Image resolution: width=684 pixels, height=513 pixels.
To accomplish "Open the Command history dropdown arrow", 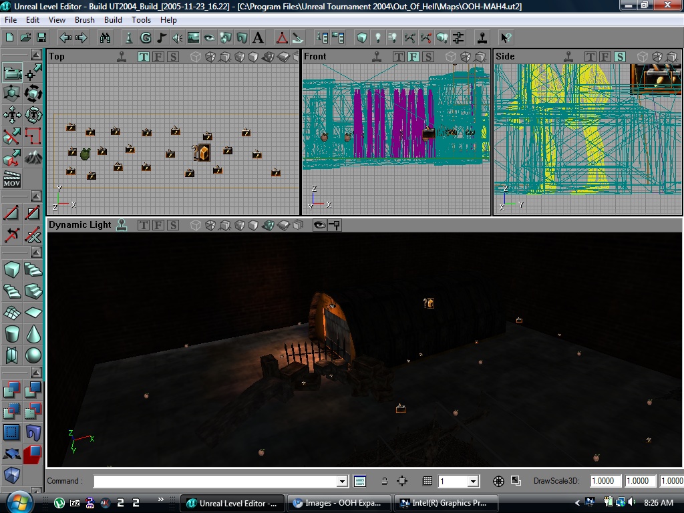I will [343, 481].
